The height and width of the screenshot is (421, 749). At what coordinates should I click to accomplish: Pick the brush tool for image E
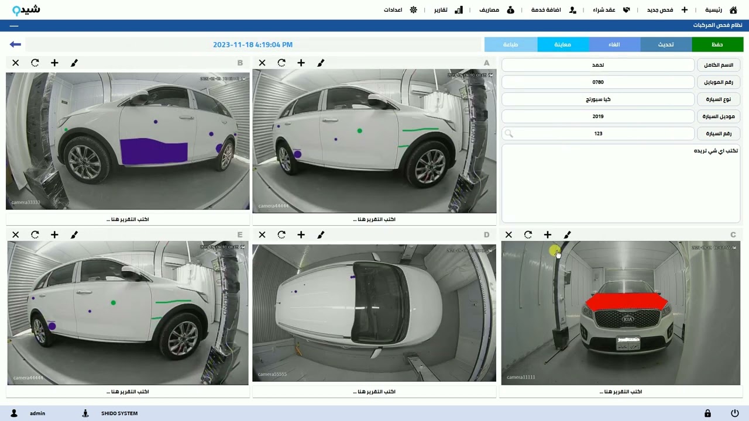coord(74,234)
